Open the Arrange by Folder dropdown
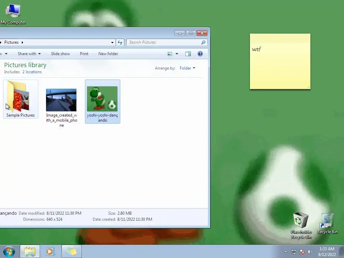Screen dimensions: 344x258 tap(187, 68)
